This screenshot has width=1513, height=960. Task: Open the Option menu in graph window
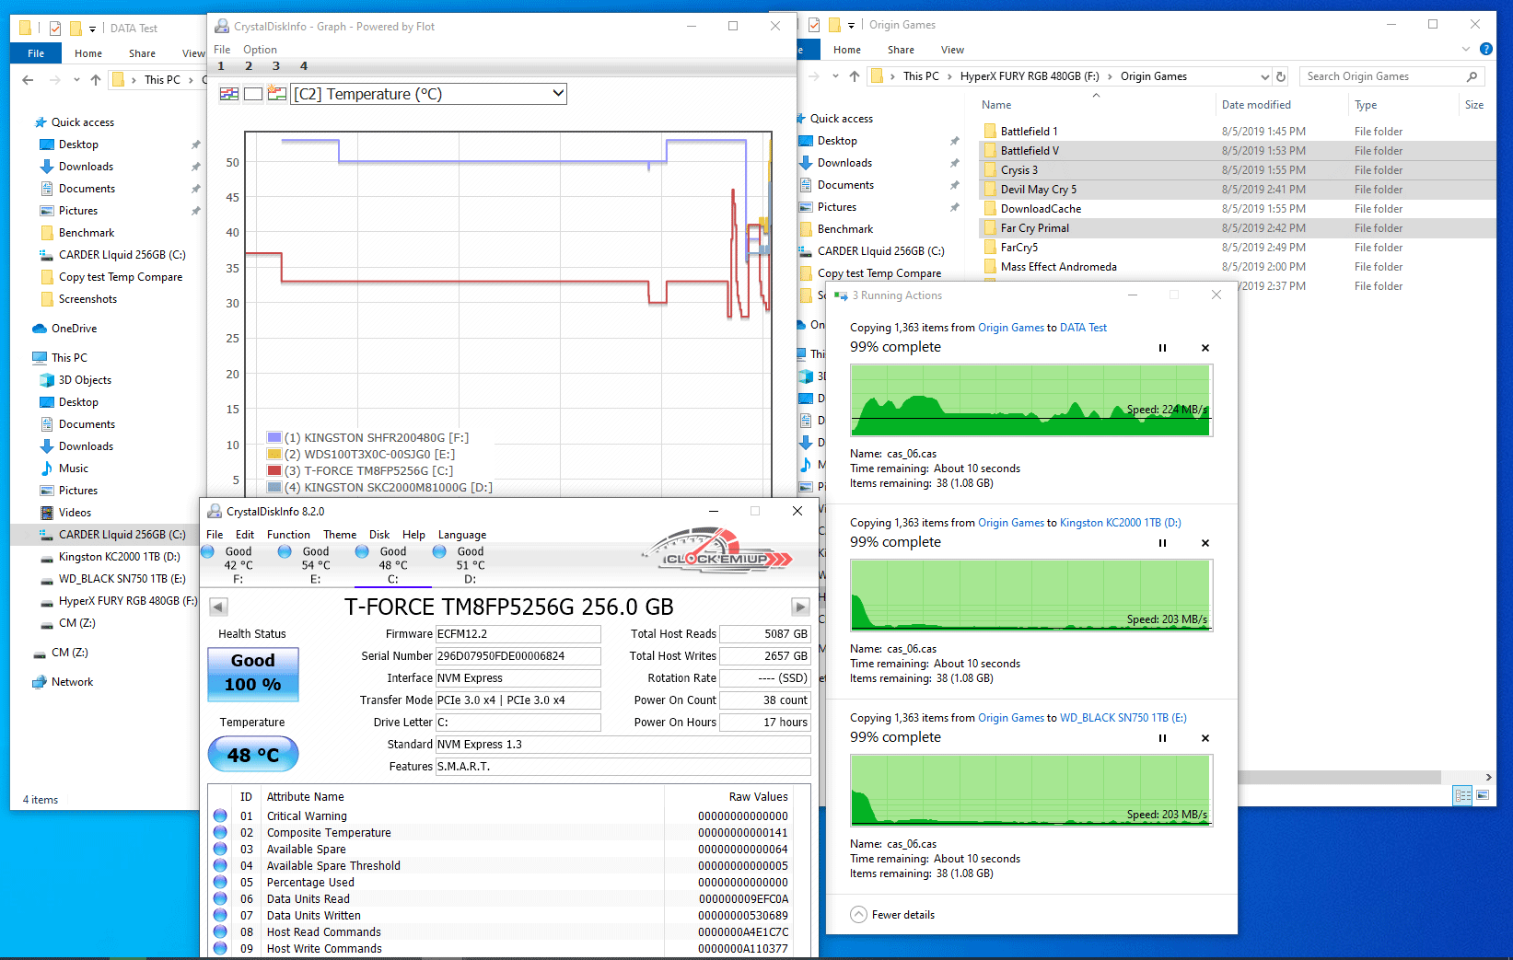pyautogui.click(x=260, y=50)
